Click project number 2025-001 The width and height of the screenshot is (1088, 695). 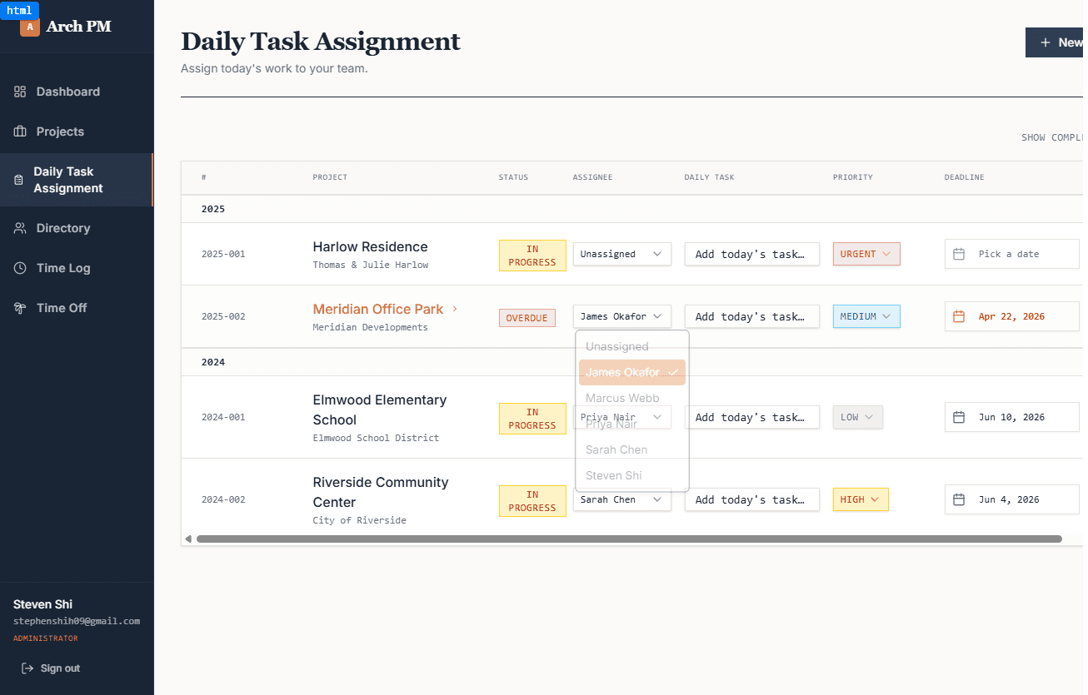pyautogui.click(x=223, y=254)
